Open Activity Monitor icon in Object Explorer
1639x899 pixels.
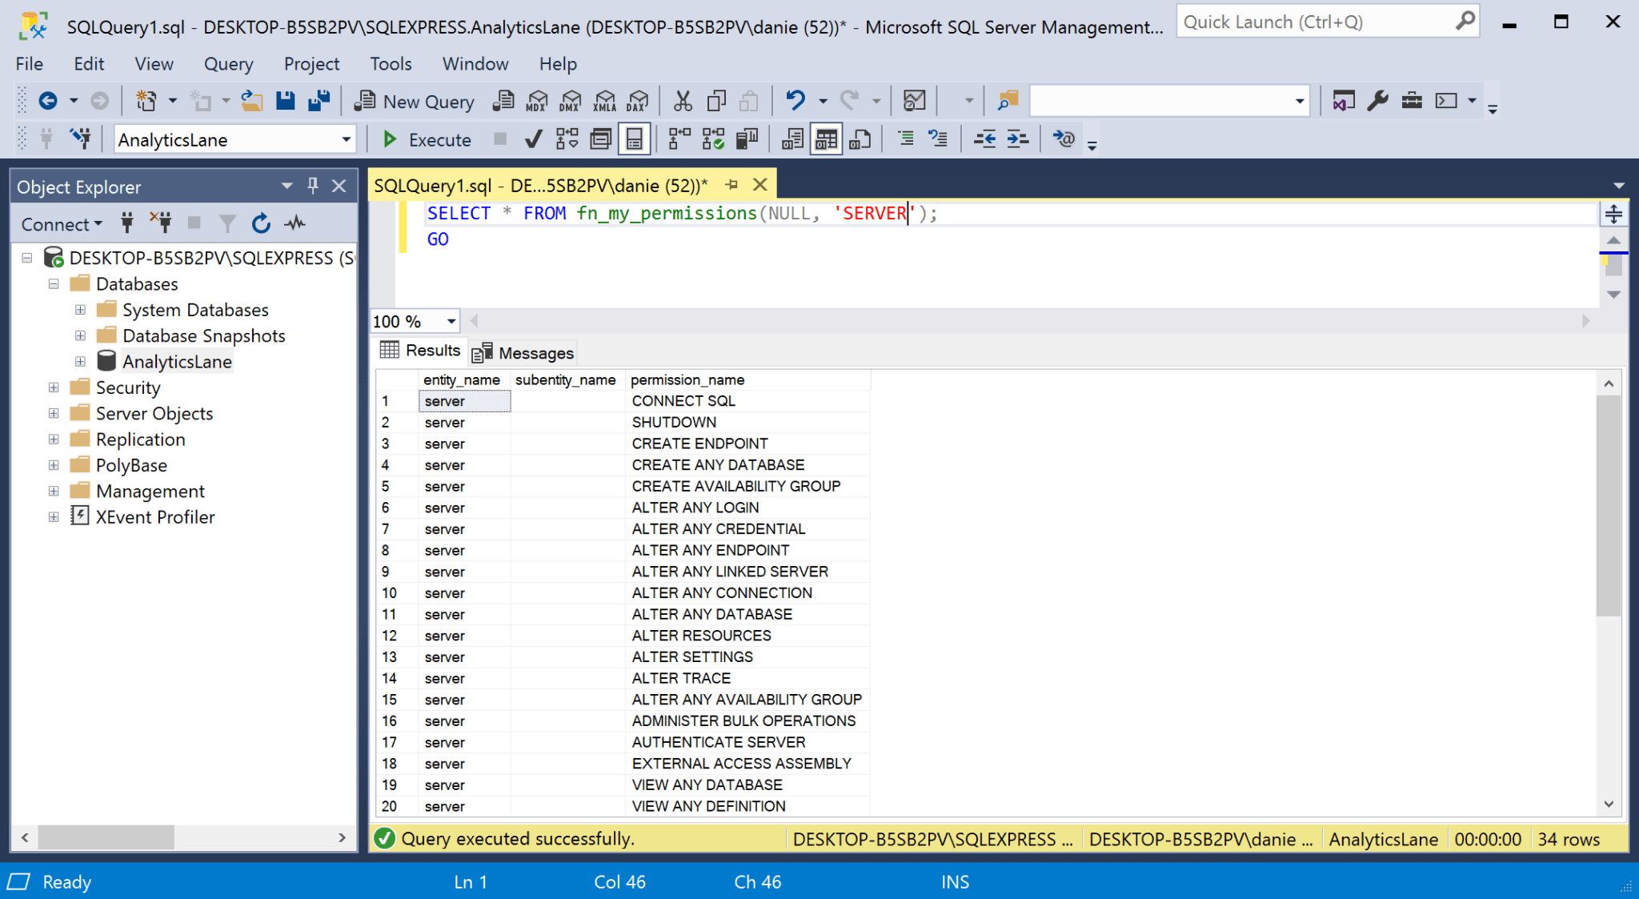coord(295,223)
